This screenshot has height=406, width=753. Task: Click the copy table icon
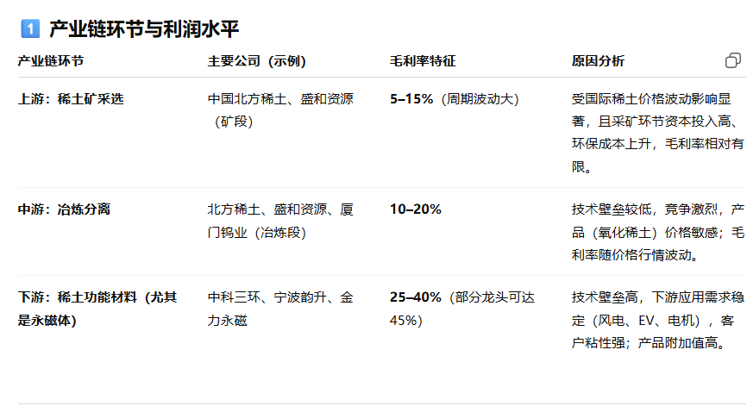coord(733,60)
